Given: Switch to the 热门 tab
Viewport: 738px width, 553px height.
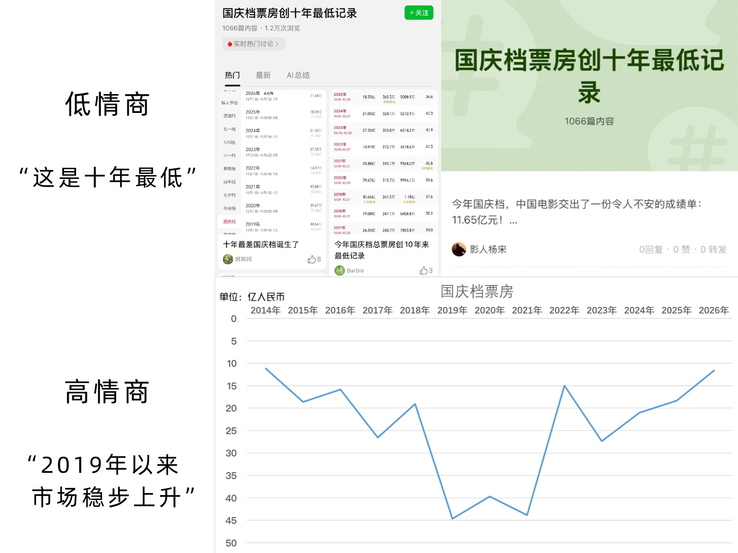Looking at the screenshot, I should [232, 75].
